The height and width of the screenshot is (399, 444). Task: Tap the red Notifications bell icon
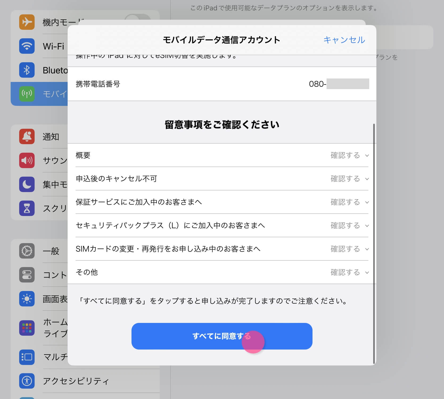point(27,136)
